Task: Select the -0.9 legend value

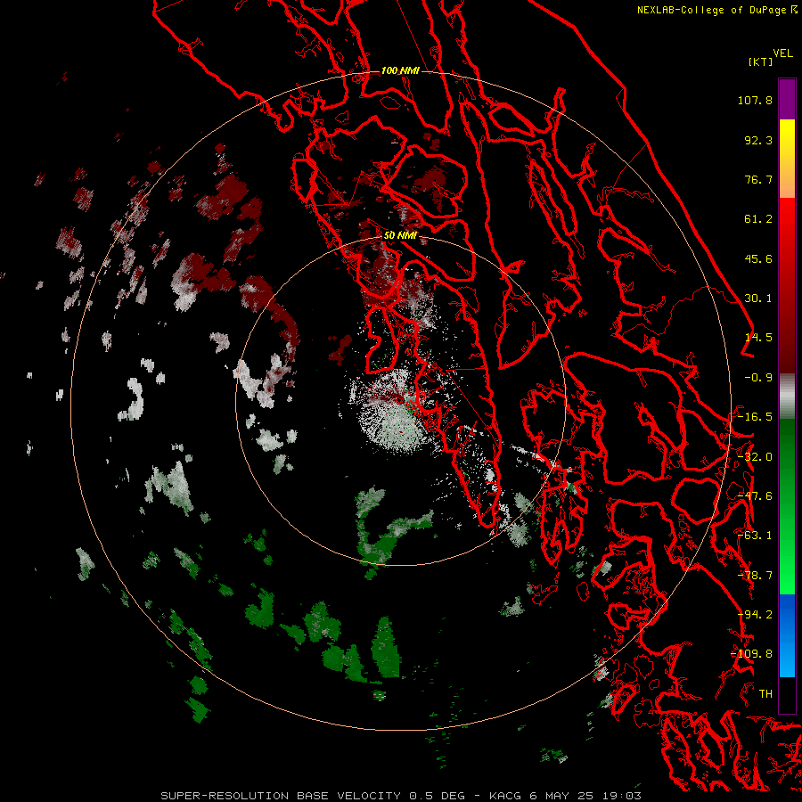Action: click(758, 378)
